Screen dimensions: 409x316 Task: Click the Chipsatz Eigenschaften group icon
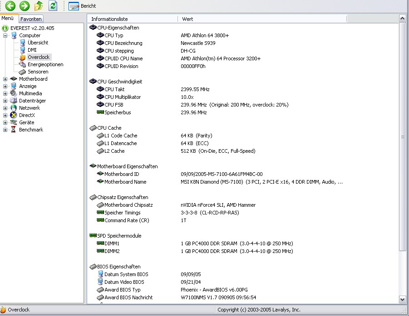coord(93,197)
